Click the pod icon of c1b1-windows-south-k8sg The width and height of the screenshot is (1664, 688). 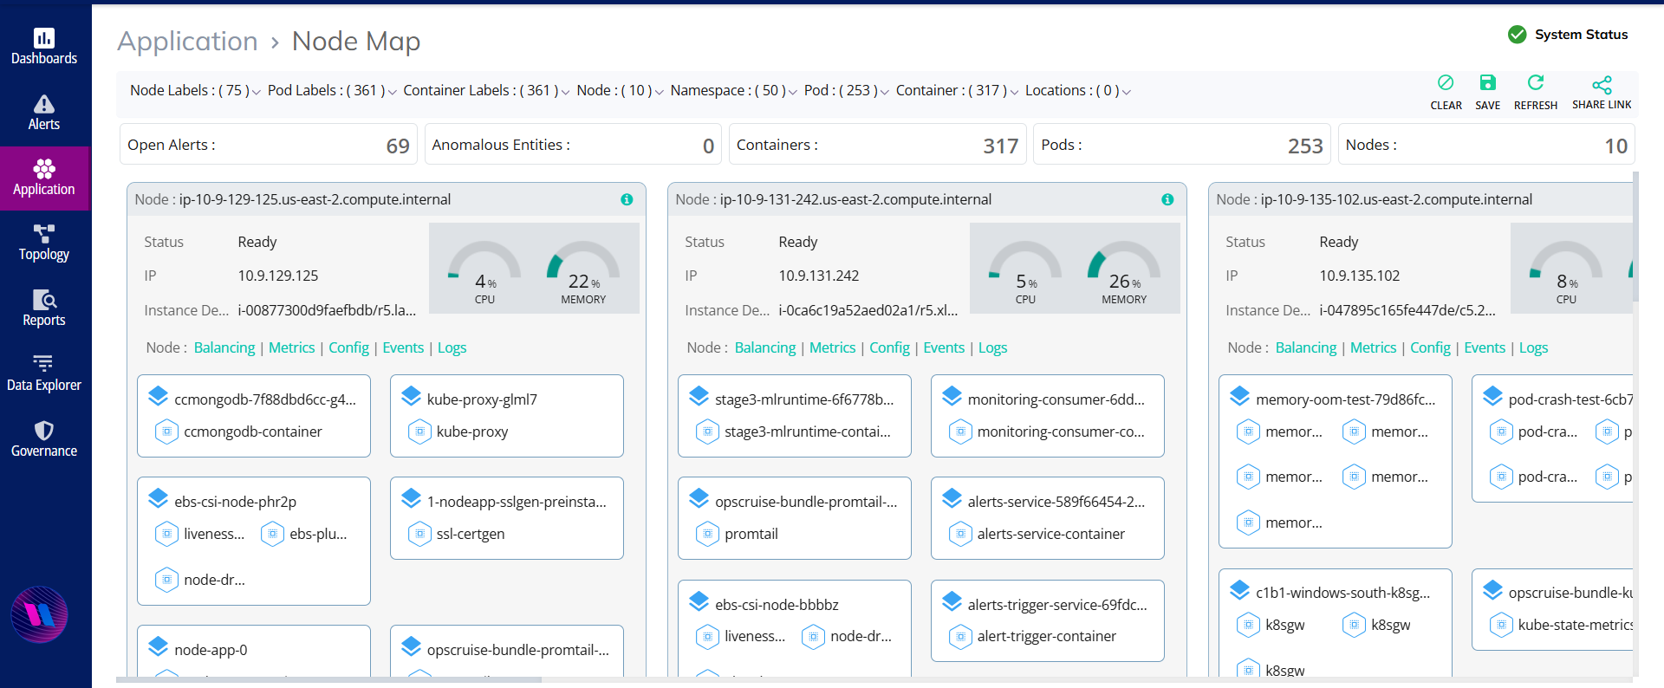point(1239,590)
